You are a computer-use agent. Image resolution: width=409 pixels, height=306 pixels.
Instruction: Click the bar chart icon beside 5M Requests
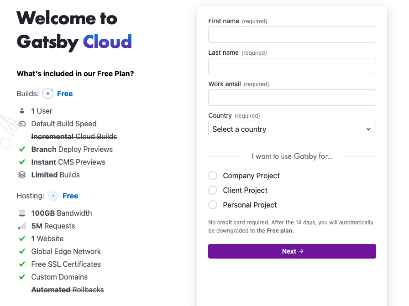tap(22, 226)
